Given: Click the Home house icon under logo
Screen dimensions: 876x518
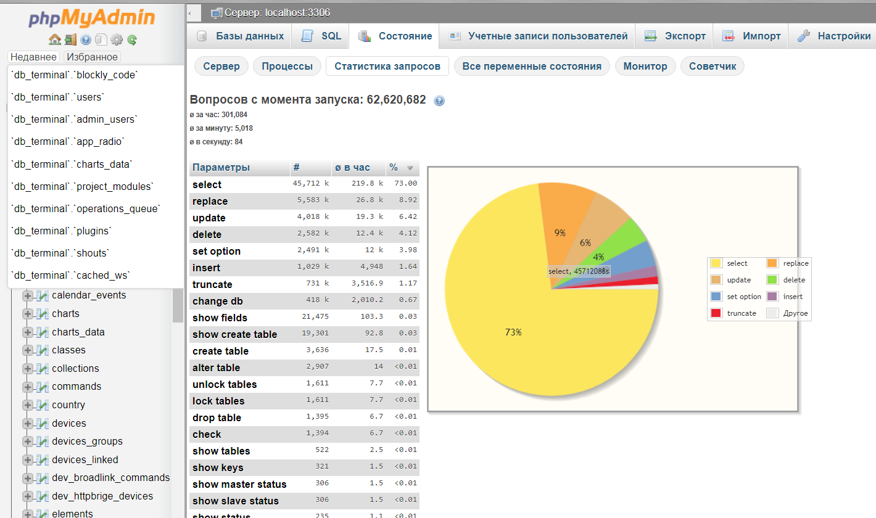Looking at the screenshot, I should pos(54,40).
